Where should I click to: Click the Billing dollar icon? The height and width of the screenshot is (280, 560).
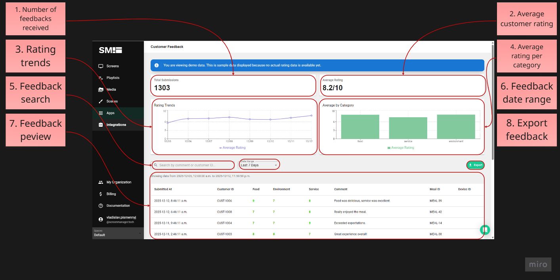click(x=101, y=194)
